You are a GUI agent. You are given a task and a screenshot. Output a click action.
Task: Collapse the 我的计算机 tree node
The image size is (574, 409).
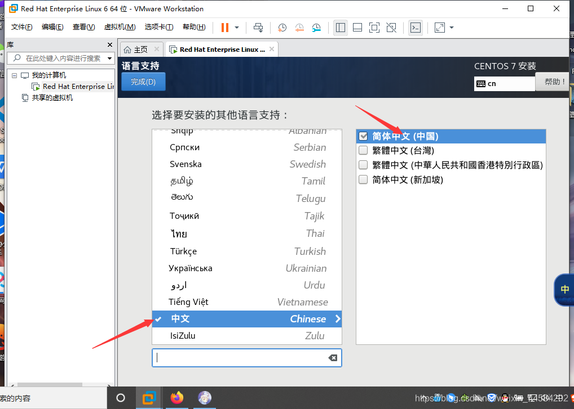(14, 75)
